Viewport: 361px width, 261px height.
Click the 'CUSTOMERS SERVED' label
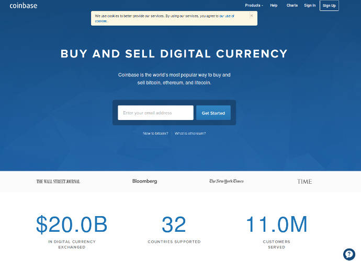(x=277, y=244)
